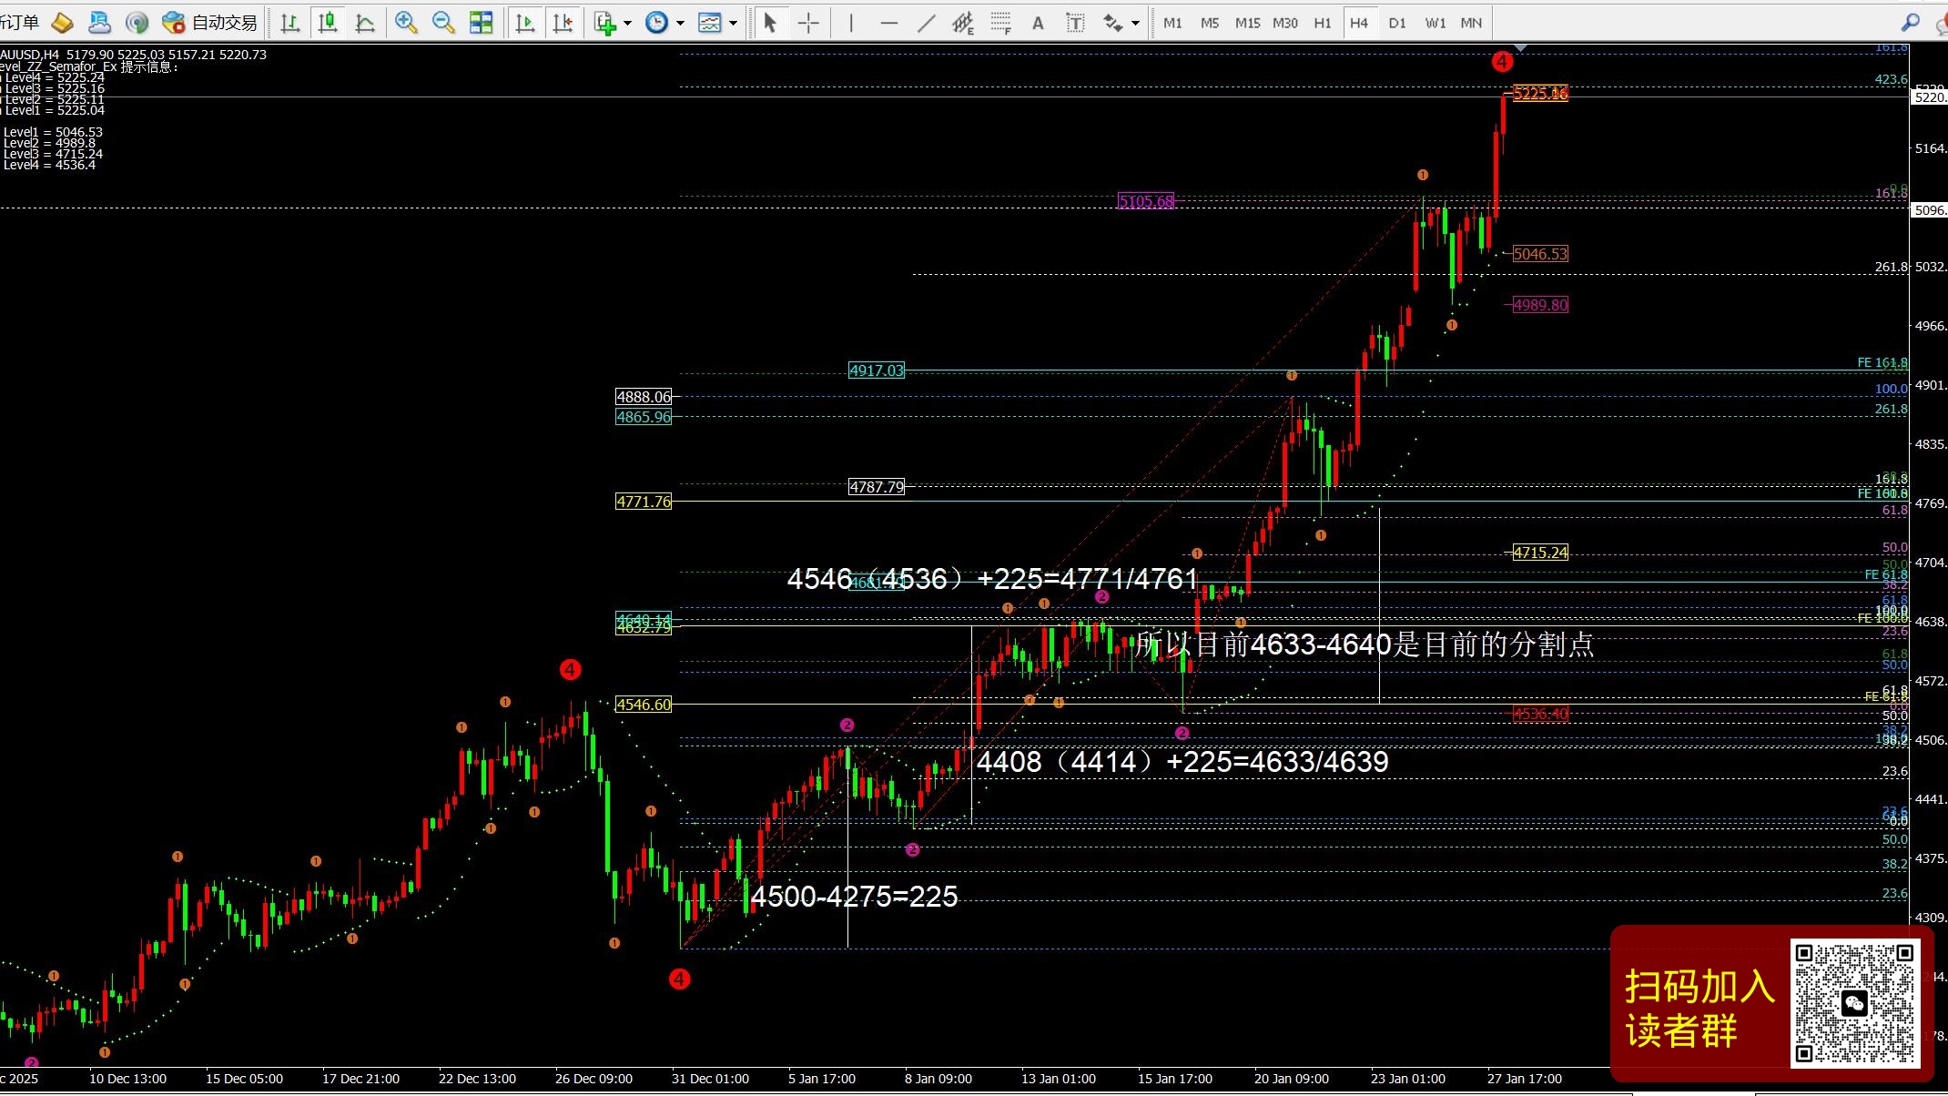Toggle candlestick chart display
Screen dimensions: 1948x1096
[328, 23]
